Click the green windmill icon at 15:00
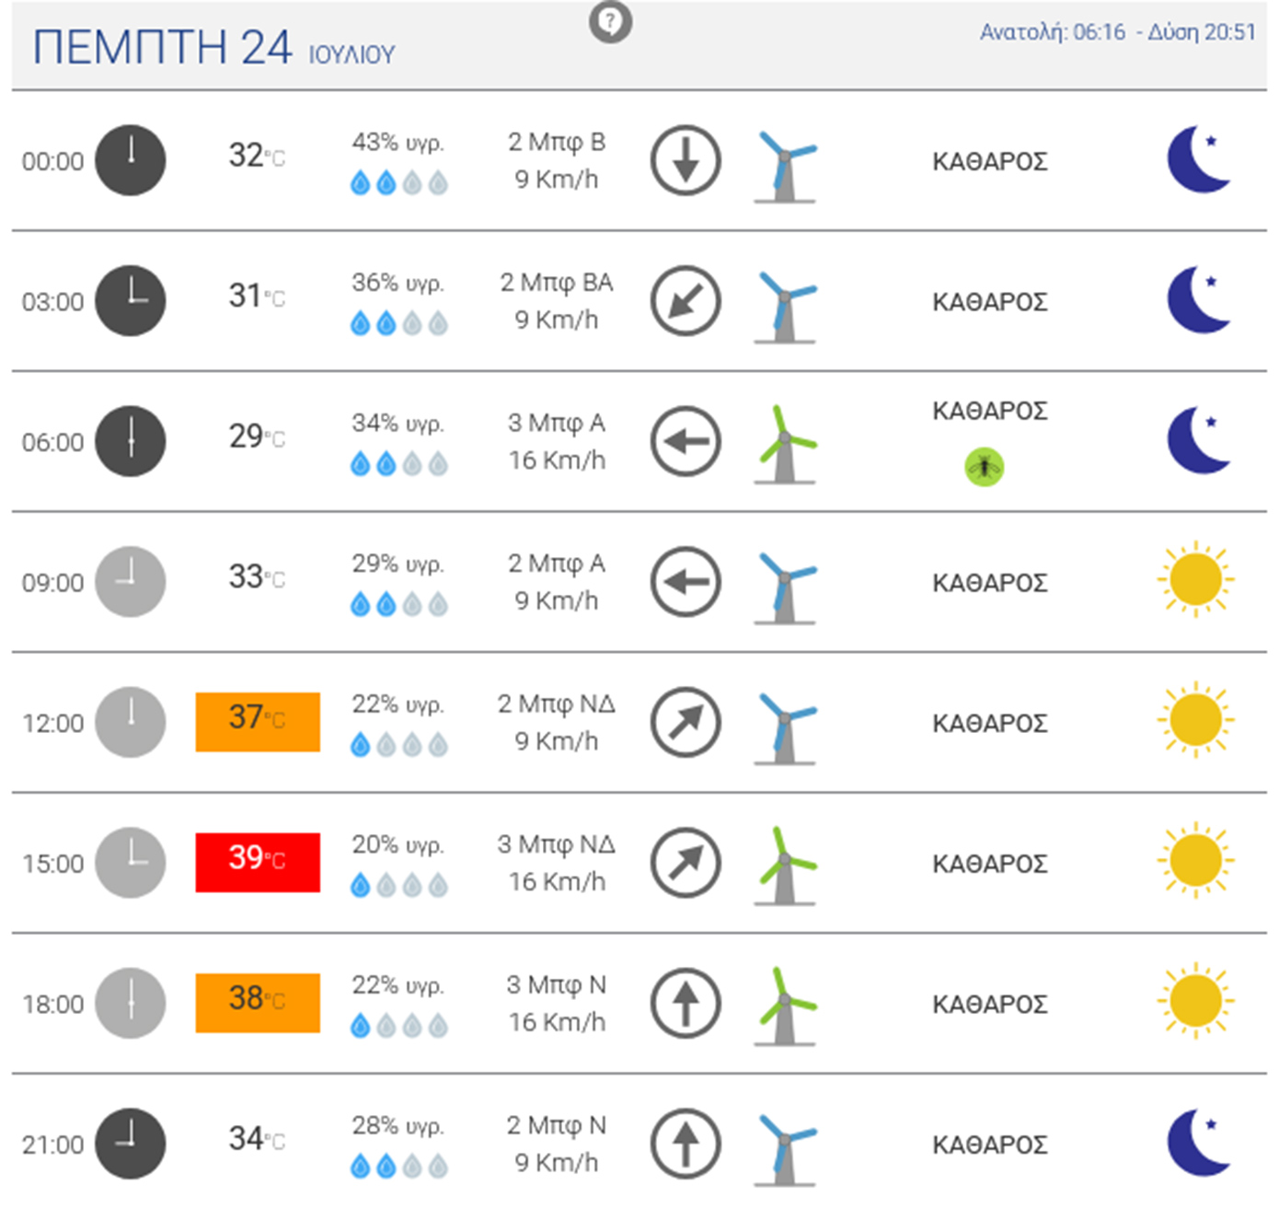Screen dimensions: 1279x1209 coord(785,865)
